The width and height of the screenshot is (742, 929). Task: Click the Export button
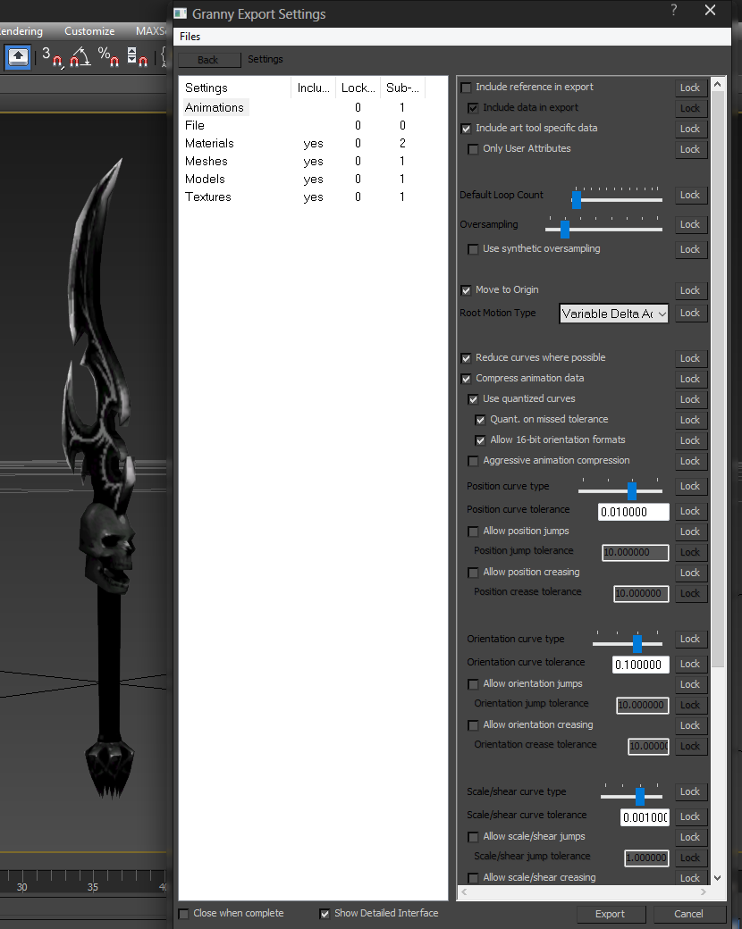[x=611, y=914]
